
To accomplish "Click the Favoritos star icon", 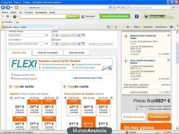I will 2,22.
